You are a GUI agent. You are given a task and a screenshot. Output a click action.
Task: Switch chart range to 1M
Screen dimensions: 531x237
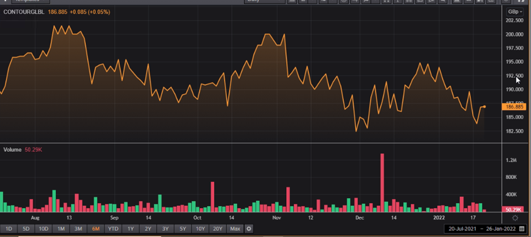coord(61,229)
